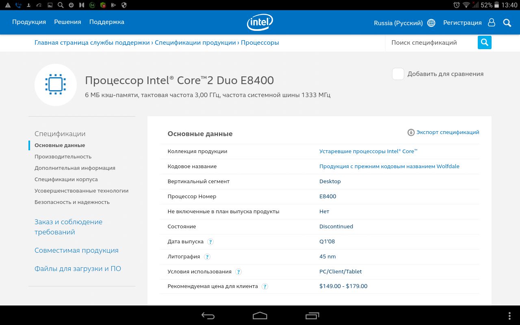520x325 pixels.
Task: Click Экспорт спецификаций link
Action: point(448,132)
